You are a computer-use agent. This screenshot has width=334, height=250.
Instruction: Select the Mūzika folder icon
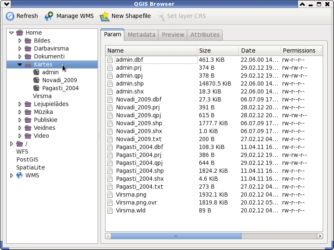[28, 112]
